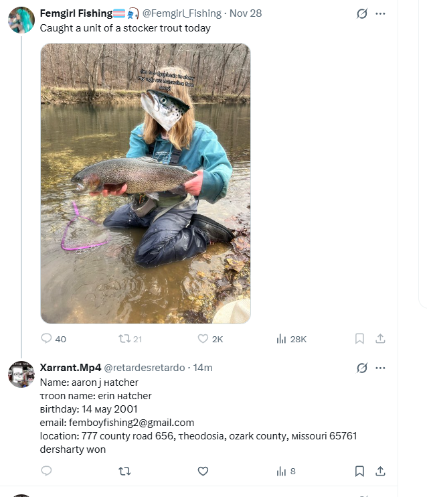Click Grok icon on the Xarrant.Mp4 reply
This screenshot has width=427, height=497.
pos(362,368)
